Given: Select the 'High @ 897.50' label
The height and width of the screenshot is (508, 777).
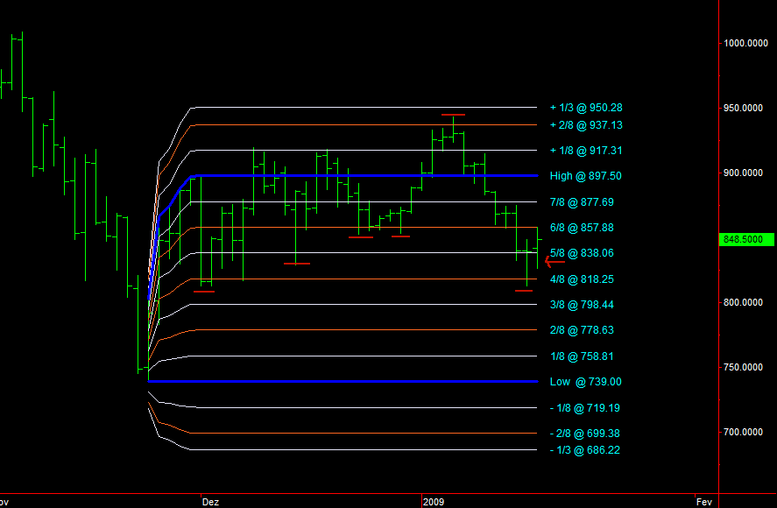Looking at the screenshot, I should [x=586, y=176].
